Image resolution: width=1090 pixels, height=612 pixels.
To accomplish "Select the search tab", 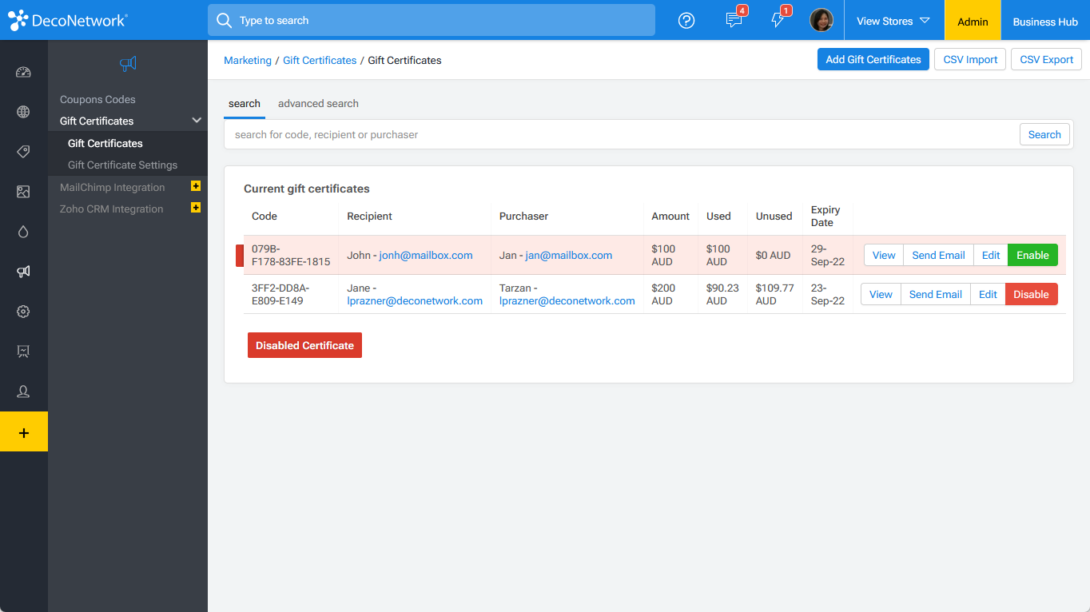I will [x=245, y=103].
